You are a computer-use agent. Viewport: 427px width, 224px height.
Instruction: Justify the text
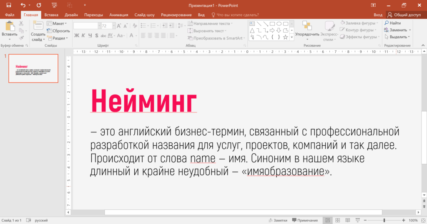point(163,35)
